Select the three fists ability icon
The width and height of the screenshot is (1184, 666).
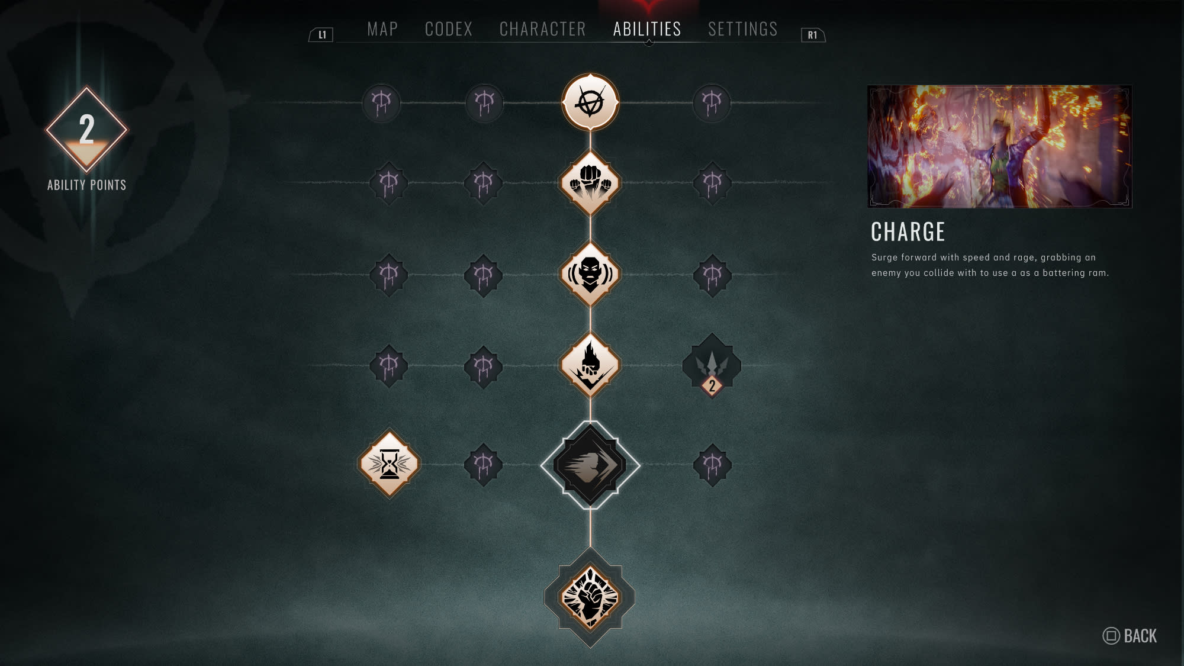[590, 183]
